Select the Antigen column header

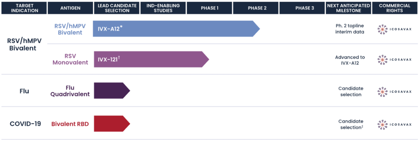point(69,8)
